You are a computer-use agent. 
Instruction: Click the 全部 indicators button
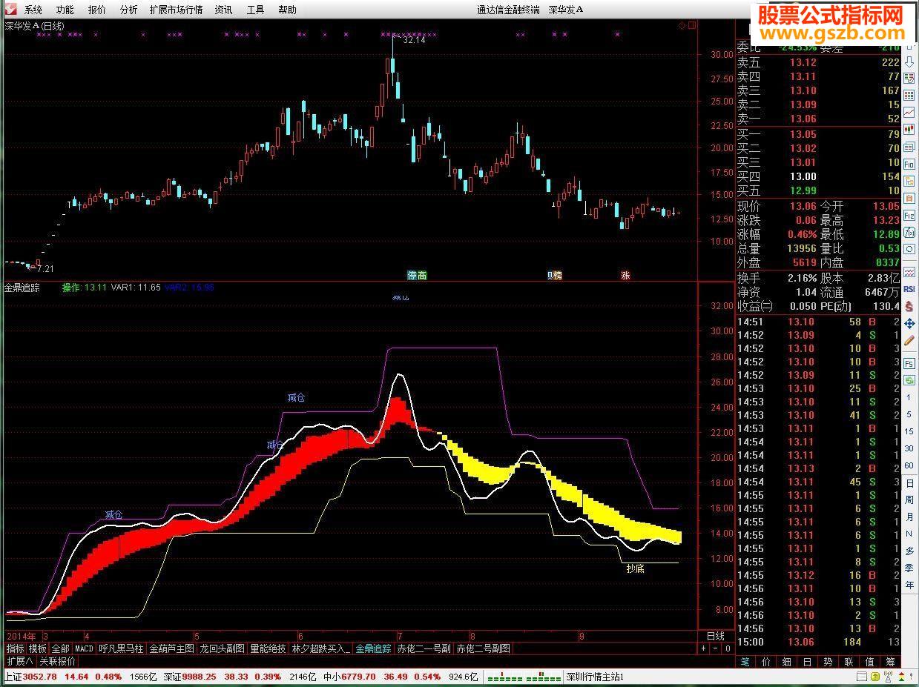pos(60,648)
